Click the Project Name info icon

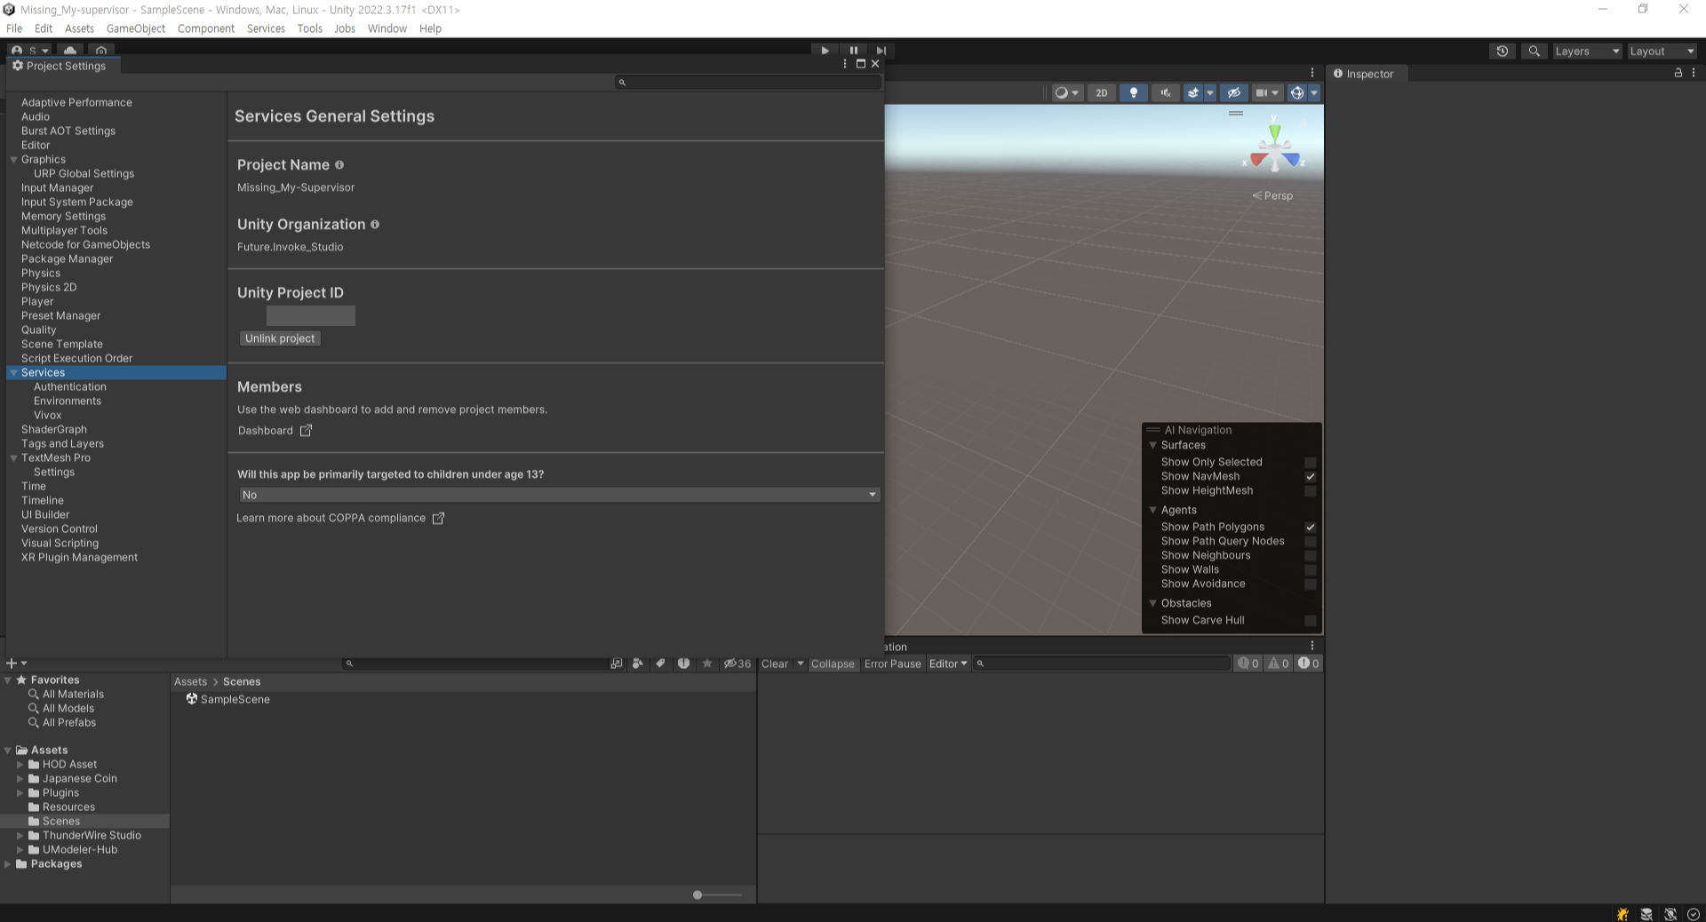click(x=339, y=164)
